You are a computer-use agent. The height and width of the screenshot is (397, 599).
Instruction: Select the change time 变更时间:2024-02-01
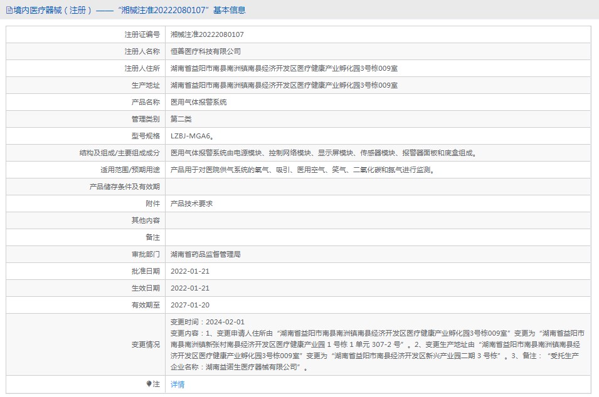(208, 322)
